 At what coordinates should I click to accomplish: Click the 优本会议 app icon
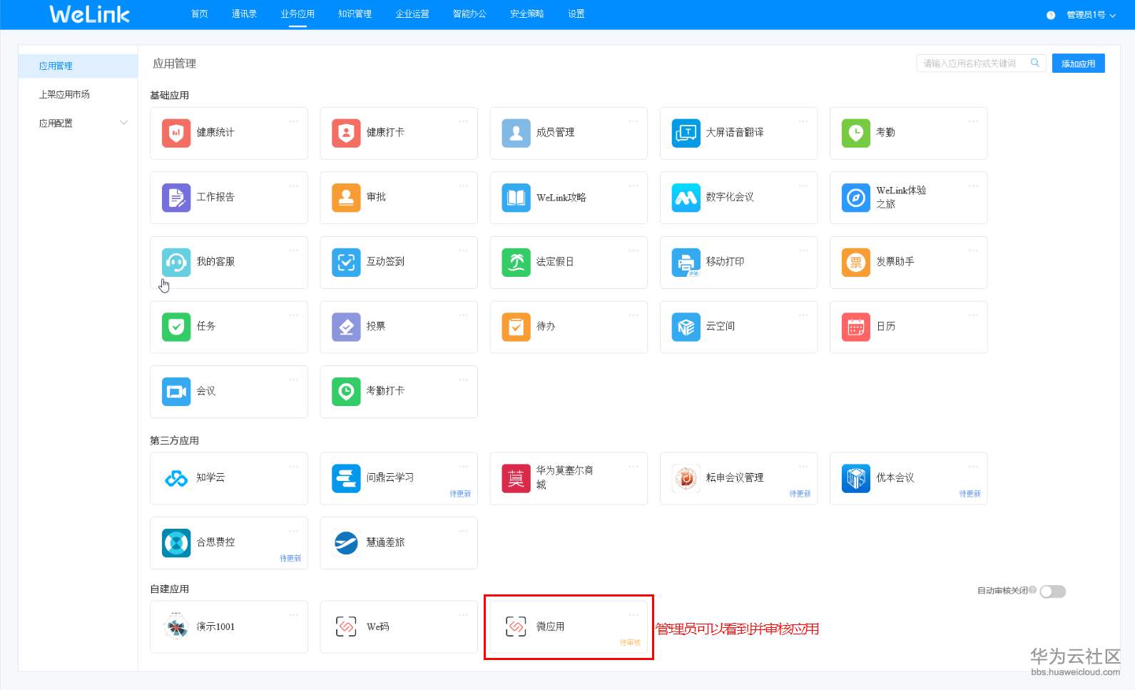click(855, 479)
